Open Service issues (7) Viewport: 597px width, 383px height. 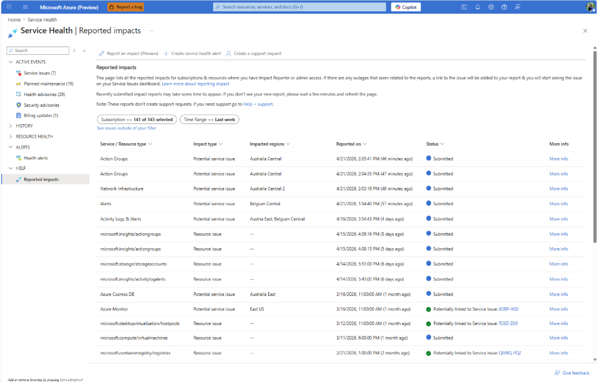tap(39, 73)
